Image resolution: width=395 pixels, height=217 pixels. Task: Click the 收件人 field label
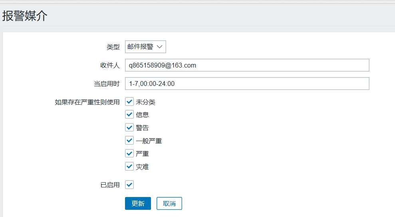pos(110,65)
